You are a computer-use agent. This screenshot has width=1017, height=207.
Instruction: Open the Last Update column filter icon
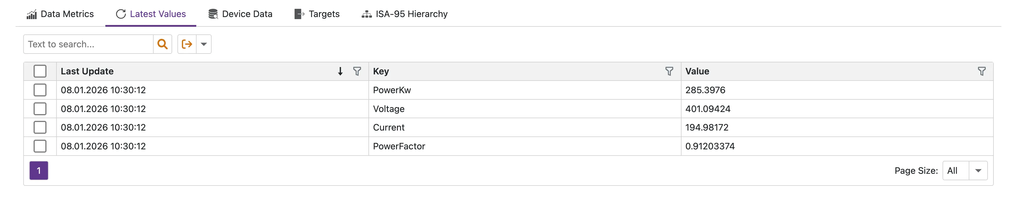pyautogui.click(x=357, y=71)
